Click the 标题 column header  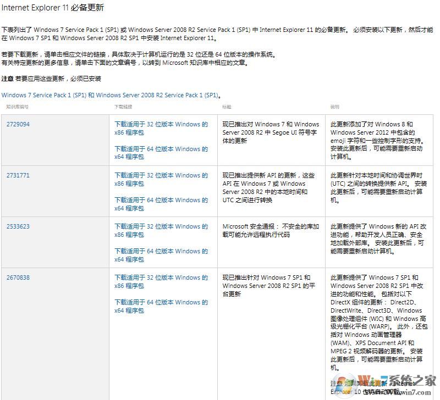click(x=227, y=107)
